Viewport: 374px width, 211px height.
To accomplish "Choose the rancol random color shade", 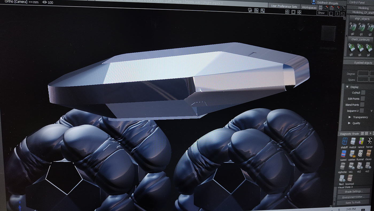I will tap(361, 141).
